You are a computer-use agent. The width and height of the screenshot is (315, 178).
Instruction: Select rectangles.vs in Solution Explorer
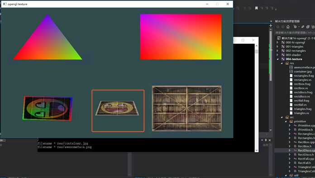(x=302, y=80)
